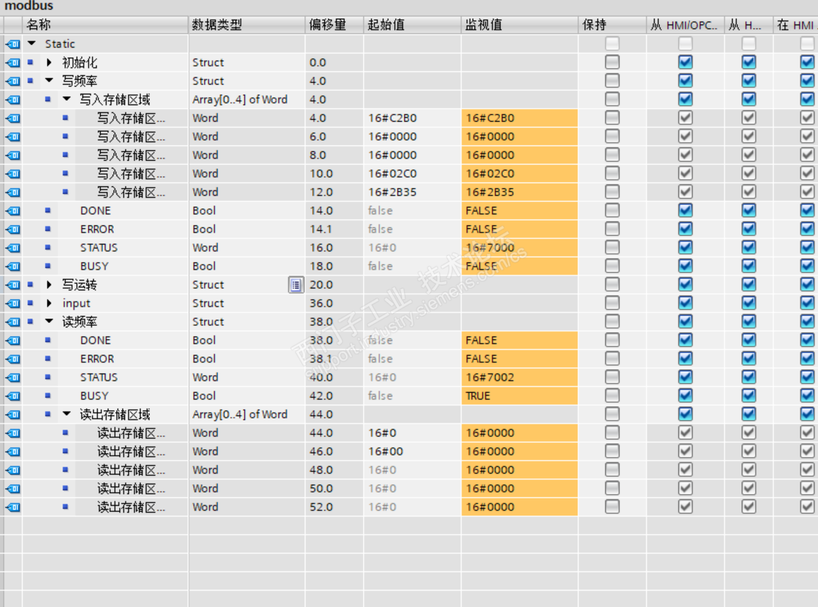Click the tag icon of the 读频率 row
818x607 pixels.
tap(12, 322)
